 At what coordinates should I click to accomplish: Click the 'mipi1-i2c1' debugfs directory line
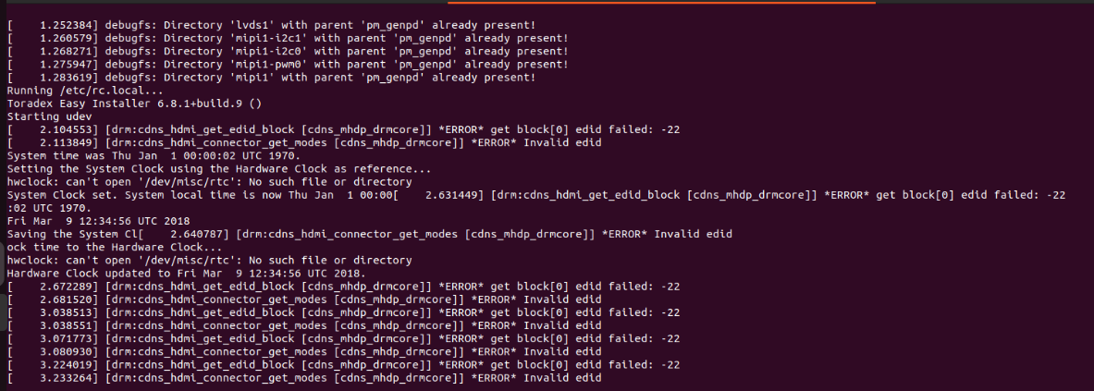pyautogui.click(x=288, y=38)
